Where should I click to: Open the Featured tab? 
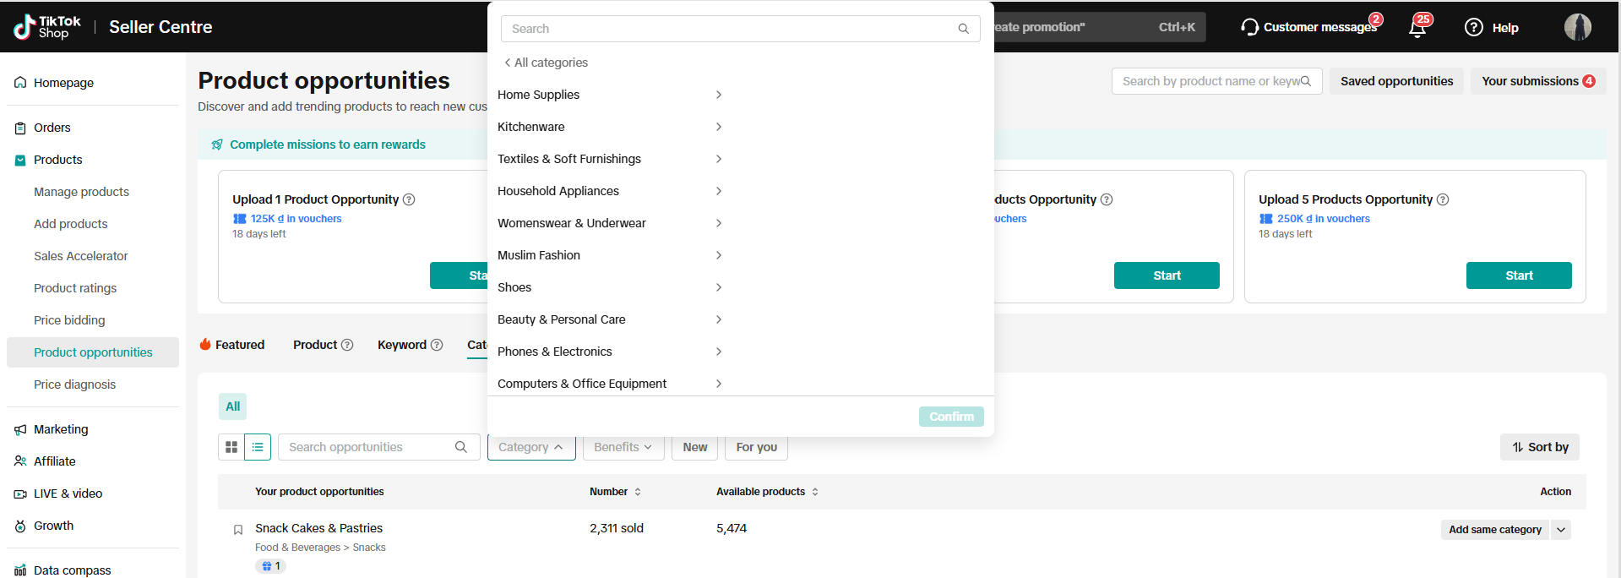(232, 345)
